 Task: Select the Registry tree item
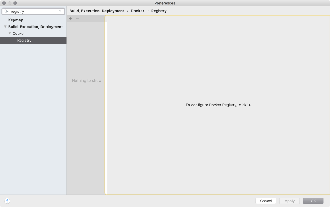[x=24, y=40]
